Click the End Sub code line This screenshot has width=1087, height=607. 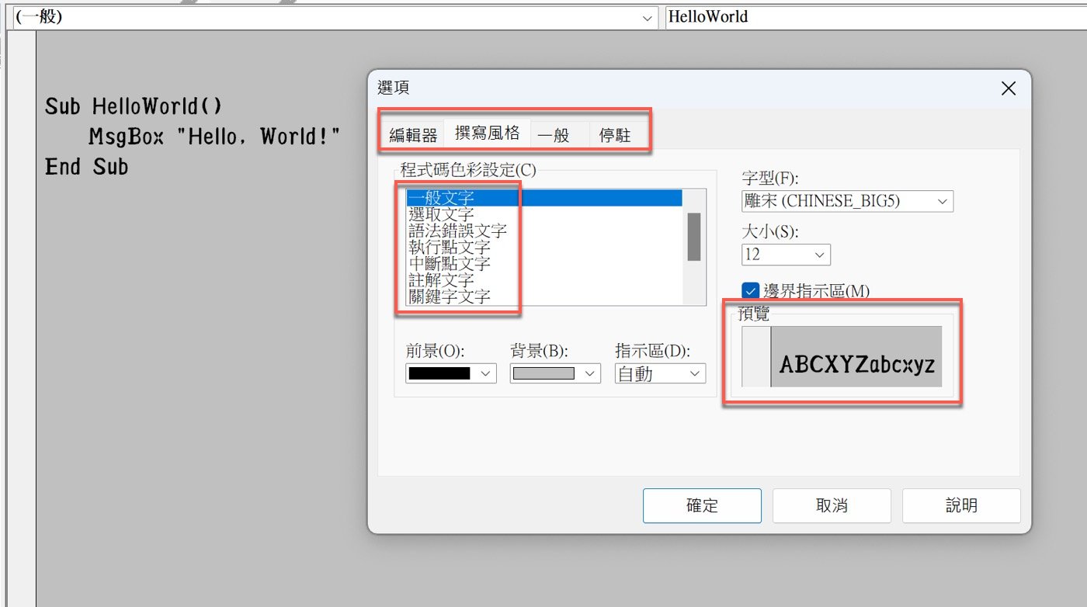87,167
